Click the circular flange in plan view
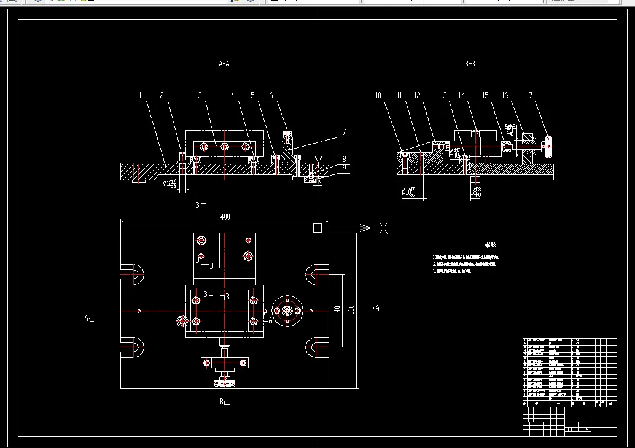Screen dimensions: 635x448 pos(287,311)
